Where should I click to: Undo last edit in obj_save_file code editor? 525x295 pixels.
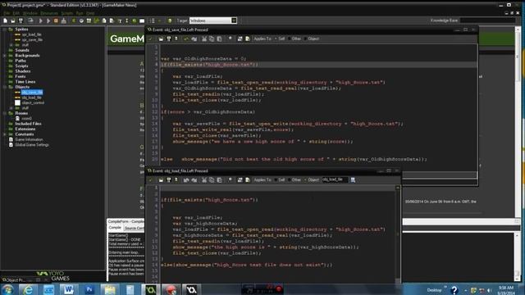[x=186, y=39]
